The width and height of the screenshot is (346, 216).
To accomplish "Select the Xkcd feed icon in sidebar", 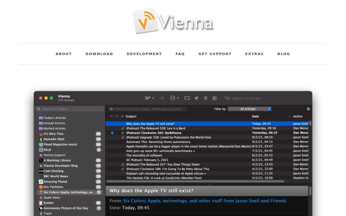I will [x=41, y=150].
